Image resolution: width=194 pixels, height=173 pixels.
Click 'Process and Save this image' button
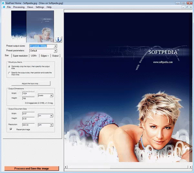32,168
